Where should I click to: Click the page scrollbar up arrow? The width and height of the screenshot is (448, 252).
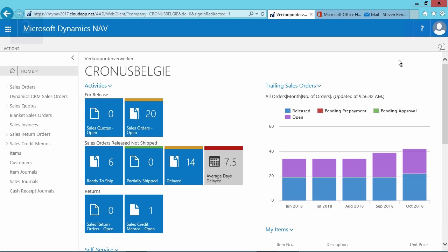[x=445, y=59]
